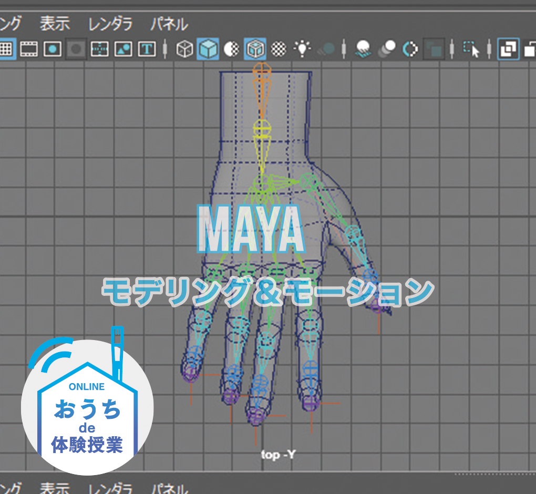Turn on Use All Lights bulb
The width and height of the screenshot is (536, 494).
coord(302,48)
